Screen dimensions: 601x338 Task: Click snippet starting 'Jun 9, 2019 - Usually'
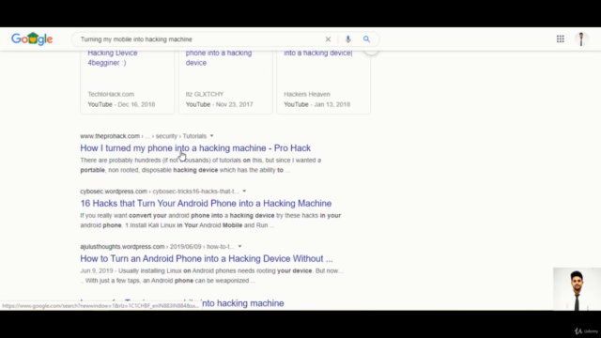click(x=212, y=275)
